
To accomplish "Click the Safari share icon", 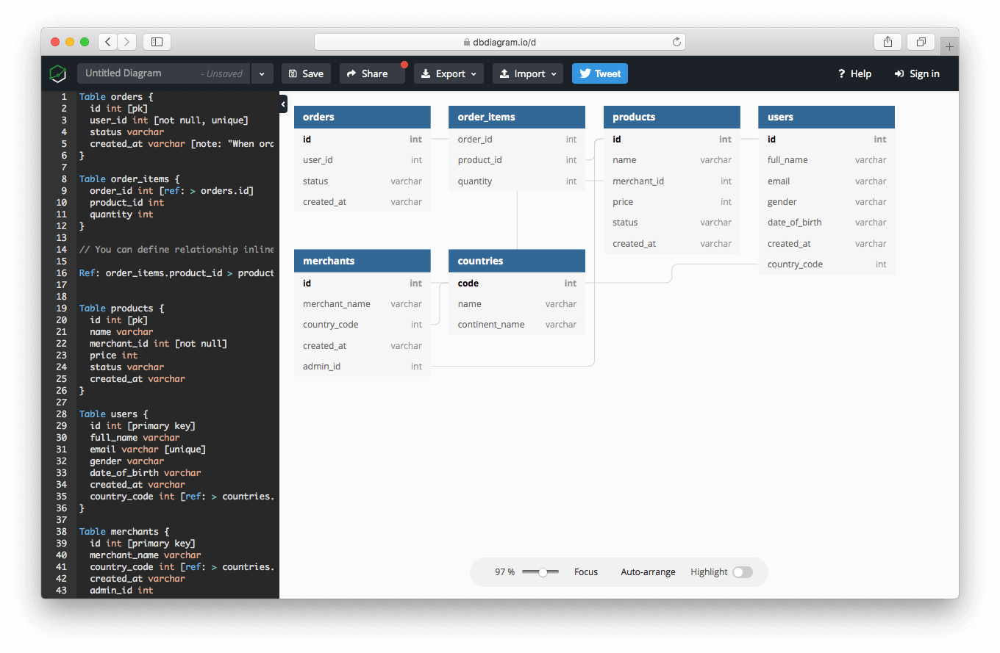I will (888, 42).
